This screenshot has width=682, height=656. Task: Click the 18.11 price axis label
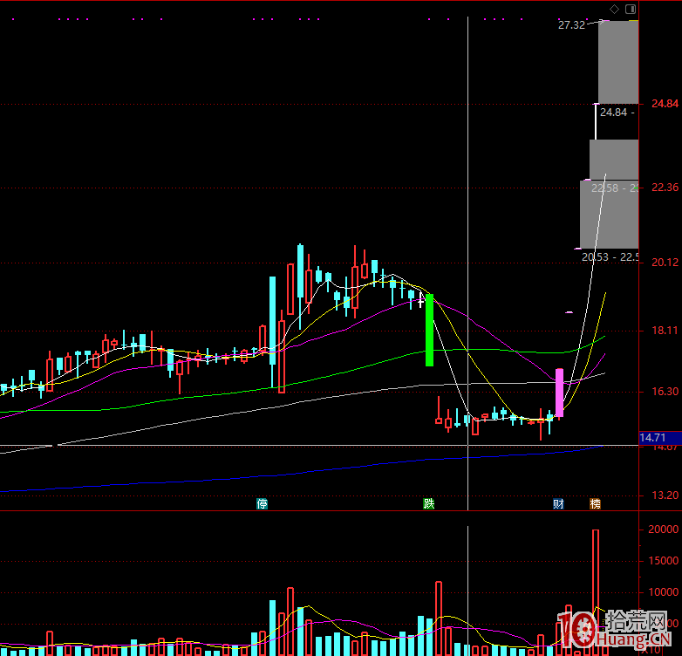point(665,331)
